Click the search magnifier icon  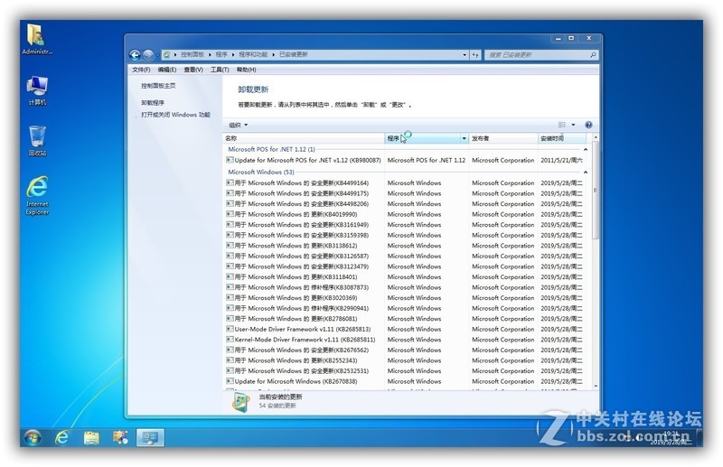593,55
